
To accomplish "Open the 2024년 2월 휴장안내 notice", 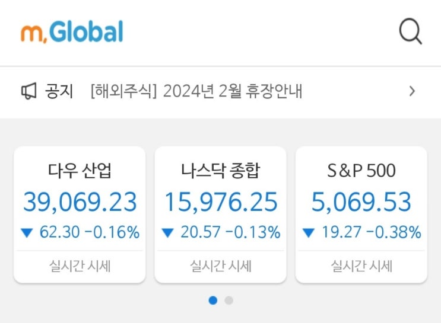I will click(x=196, y=91).
